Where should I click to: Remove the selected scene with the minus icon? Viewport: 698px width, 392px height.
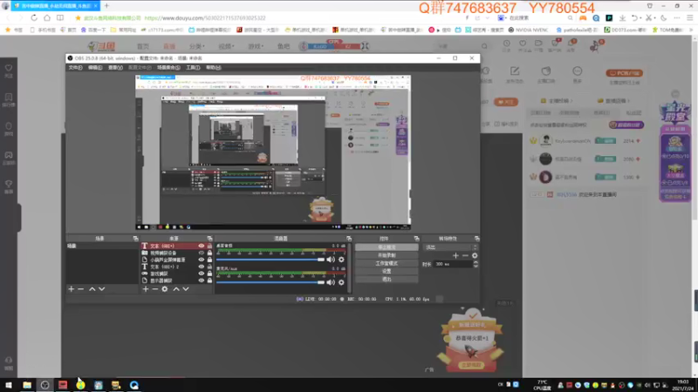[80, 289]
